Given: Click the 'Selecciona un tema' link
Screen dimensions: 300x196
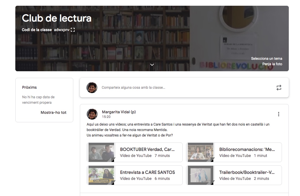Looking at the screenshot, I should tap(266, 58).
